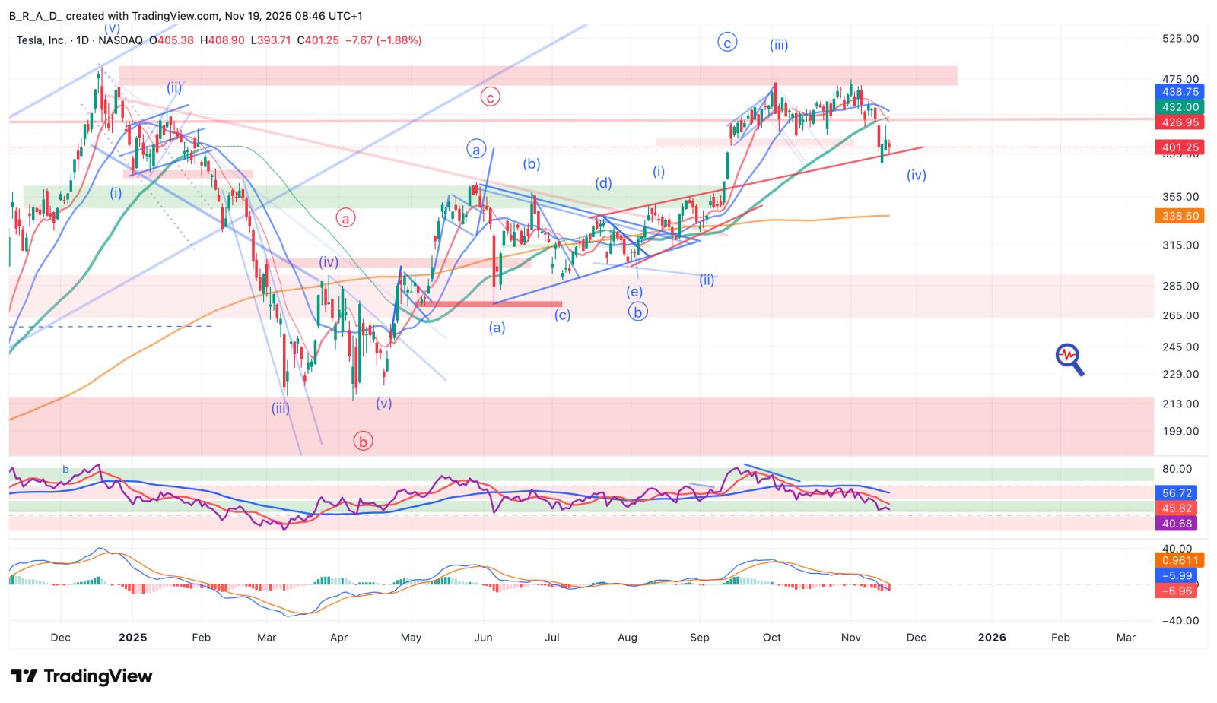The width and height of the screenshot is (1217, 703).
Task: Click the TradingView logo at bottom left
Action: [81, 676]
